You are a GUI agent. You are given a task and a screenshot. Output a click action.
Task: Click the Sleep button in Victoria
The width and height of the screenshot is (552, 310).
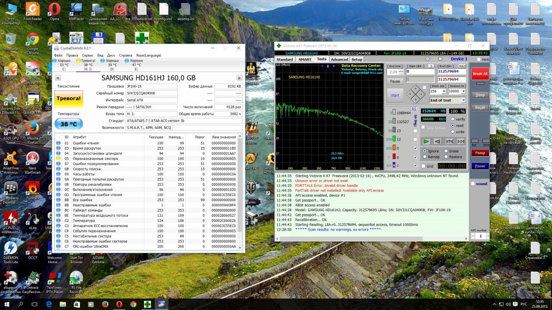(x=480, y=95)
